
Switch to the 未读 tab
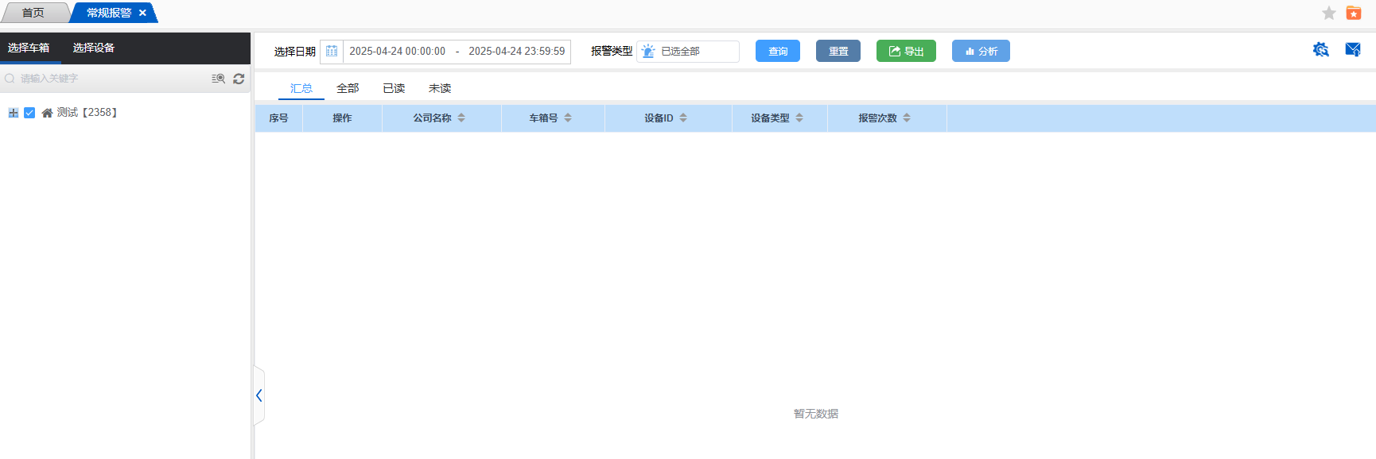(440, 88)
